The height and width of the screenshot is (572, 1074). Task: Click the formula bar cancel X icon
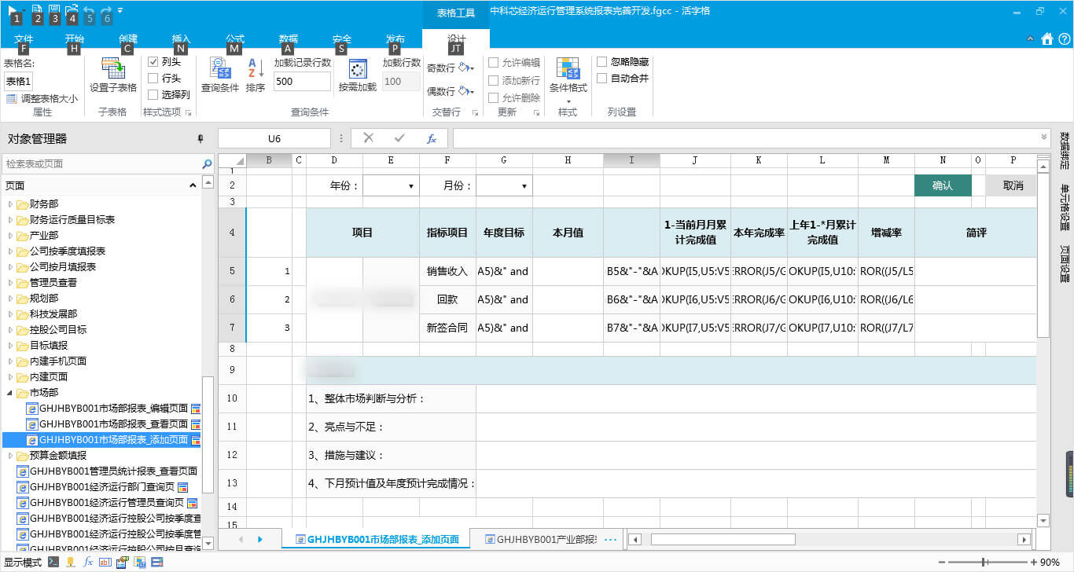pos(368,138)
